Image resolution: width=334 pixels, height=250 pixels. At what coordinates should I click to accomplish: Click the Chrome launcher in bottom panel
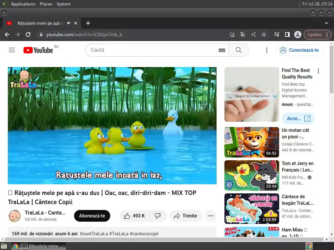[15, 246]
